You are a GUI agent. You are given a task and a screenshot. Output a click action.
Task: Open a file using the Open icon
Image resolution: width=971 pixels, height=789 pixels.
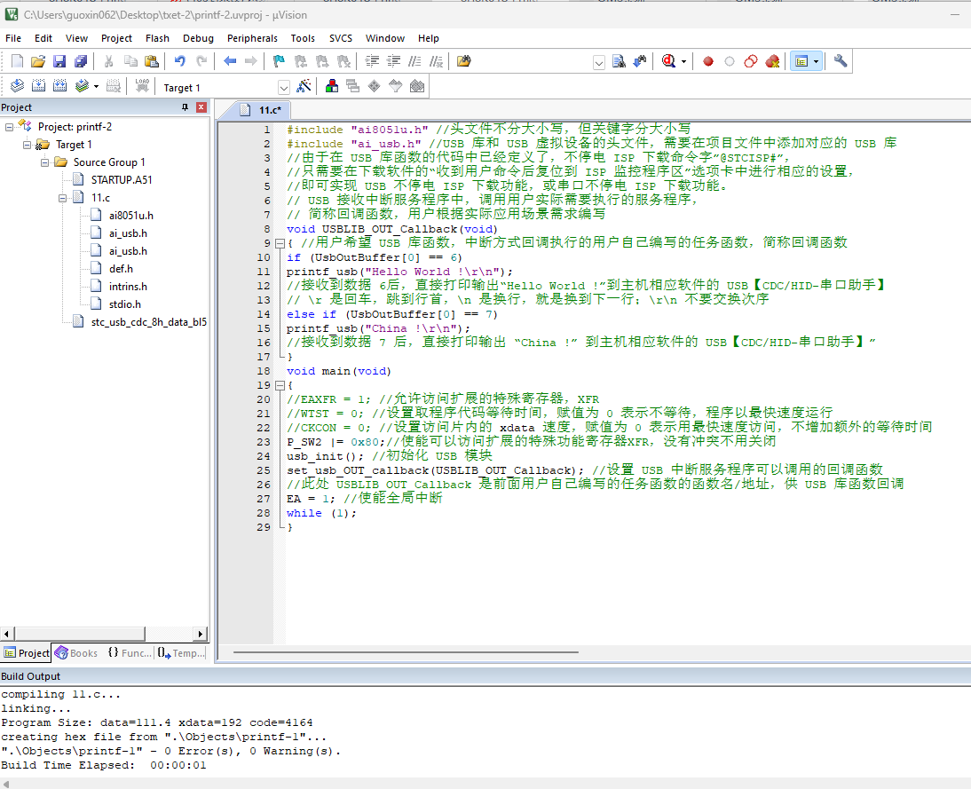tap(38, 61)
